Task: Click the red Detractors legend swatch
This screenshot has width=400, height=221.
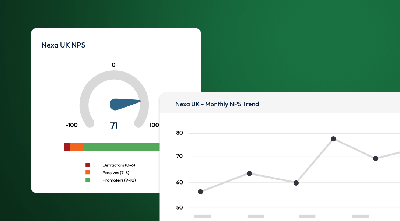Action: 88,165
